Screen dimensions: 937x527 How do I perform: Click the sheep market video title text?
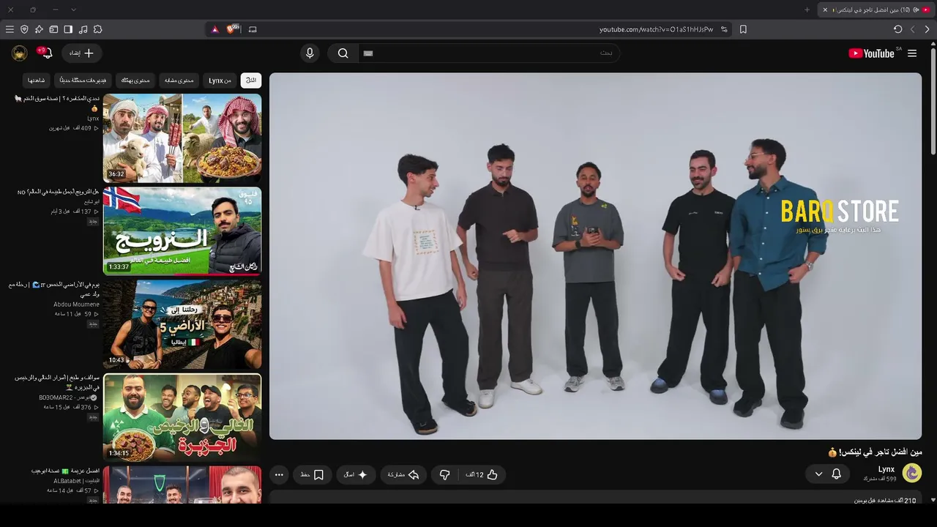pyautogui.click(x=57, y=102)
